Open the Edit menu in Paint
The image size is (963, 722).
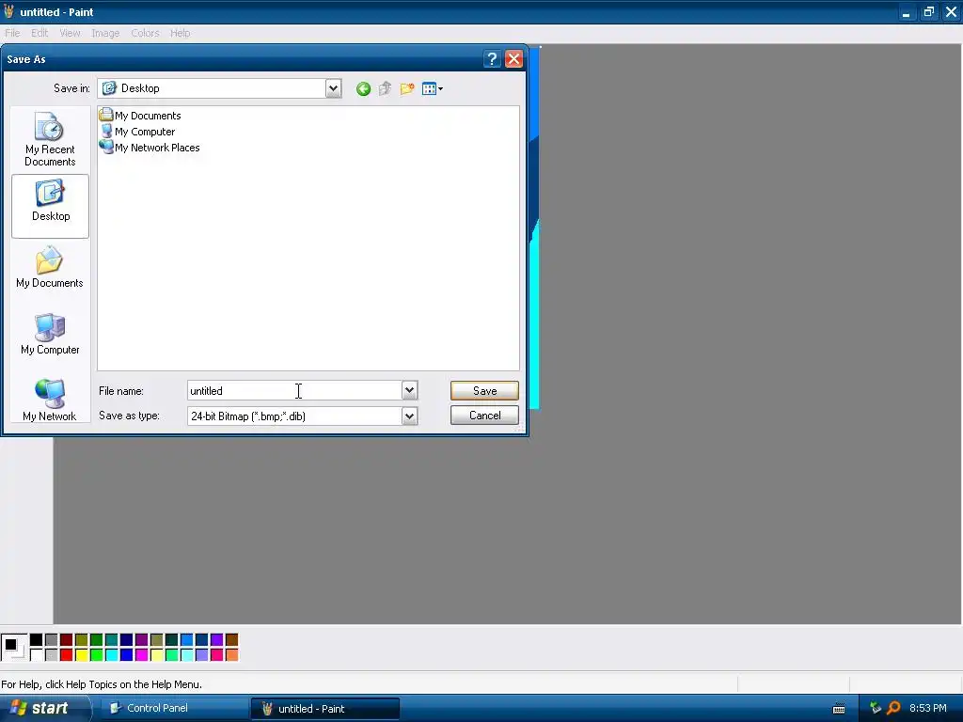tap(39, 33)
